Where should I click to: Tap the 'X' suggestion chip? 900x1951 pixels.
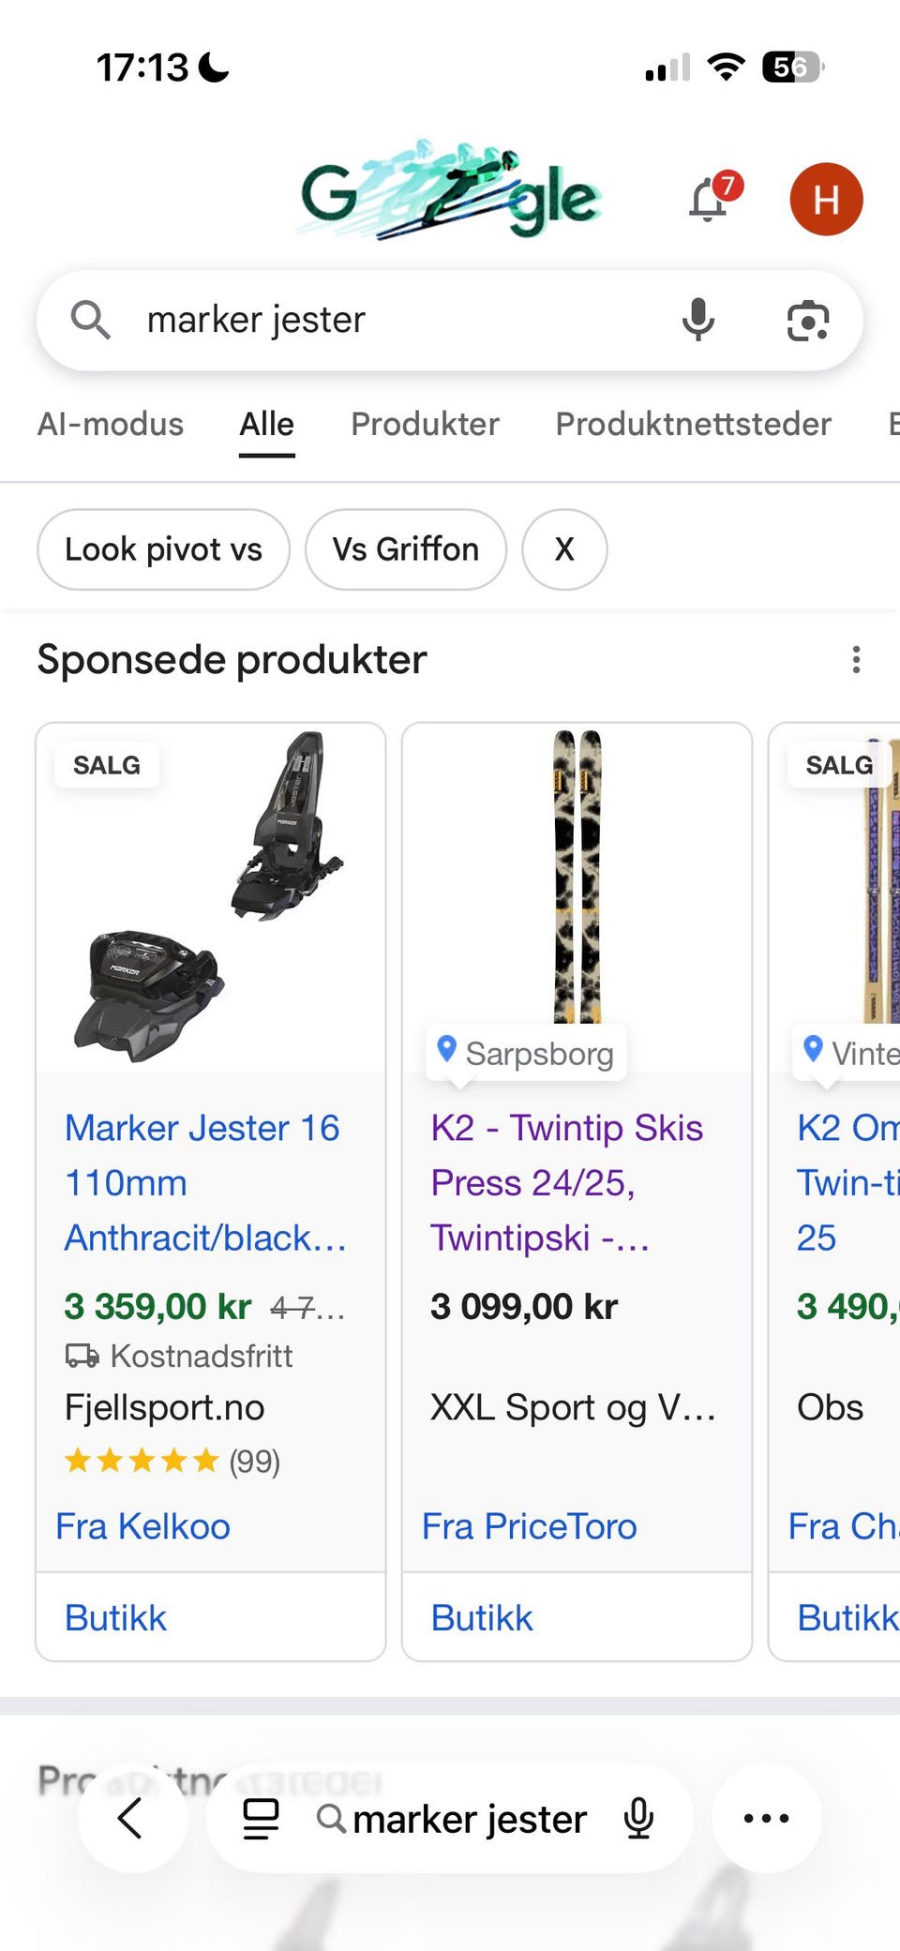coord(564,549)
